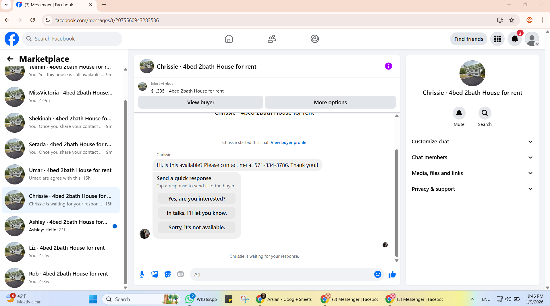Viewport: 550px width, 306px height.
Task: Click View buyer button
Action: (200, 102)
